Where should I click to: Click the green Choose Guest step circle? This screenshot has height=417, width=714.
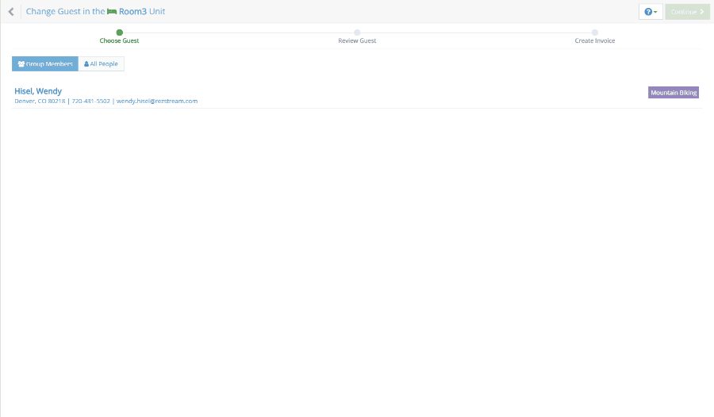pyautogui.click(x=119, y=33)
